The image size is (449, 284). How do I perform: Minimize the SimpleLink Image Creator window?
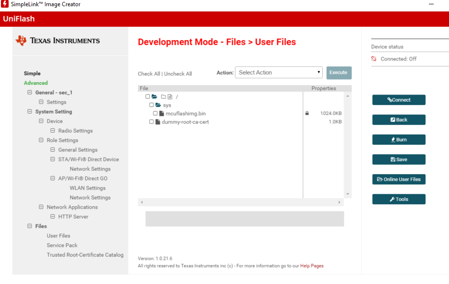[431, 4]
